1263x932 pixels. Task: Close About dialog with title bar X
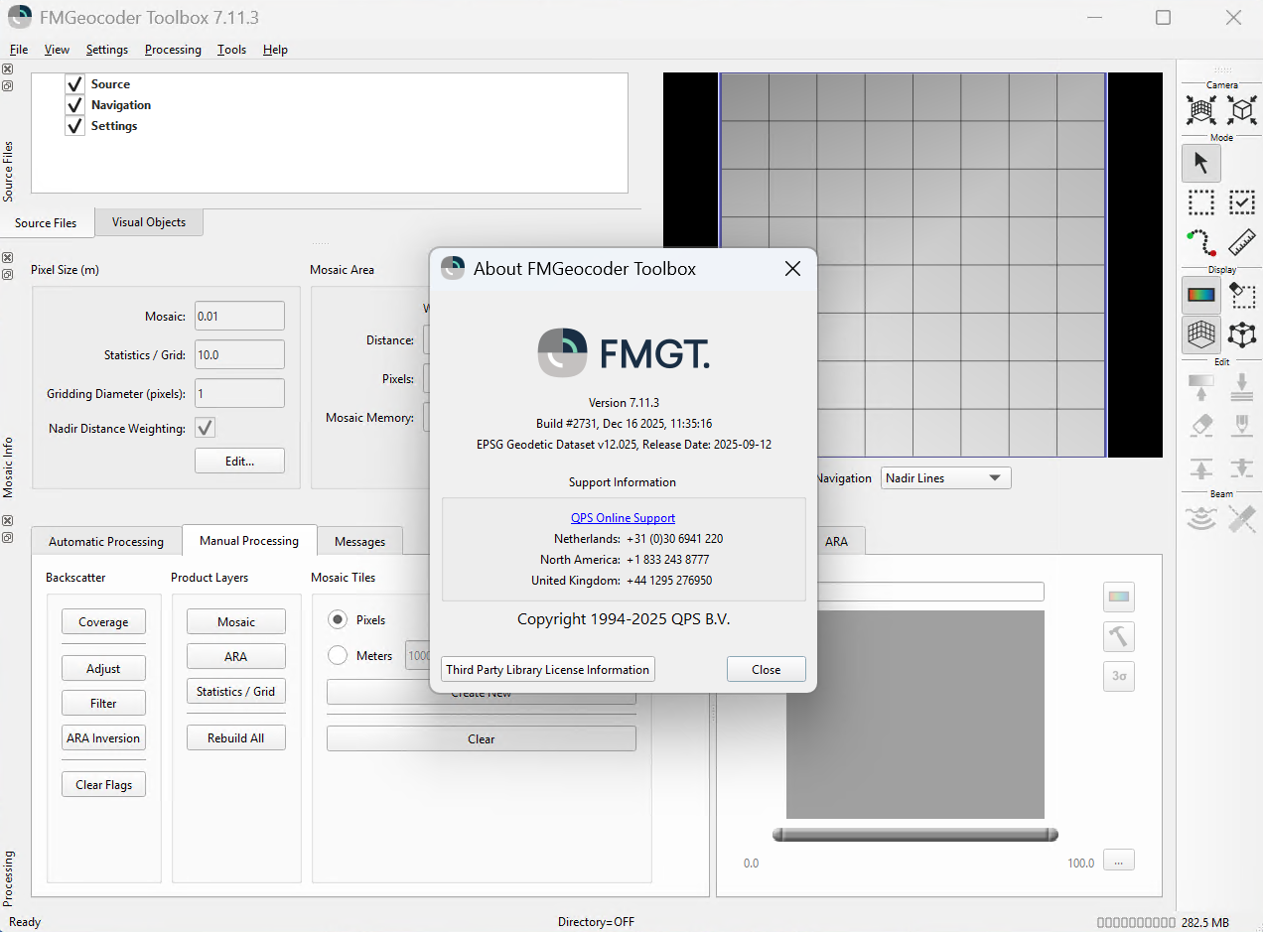click(x=792, y=269)
